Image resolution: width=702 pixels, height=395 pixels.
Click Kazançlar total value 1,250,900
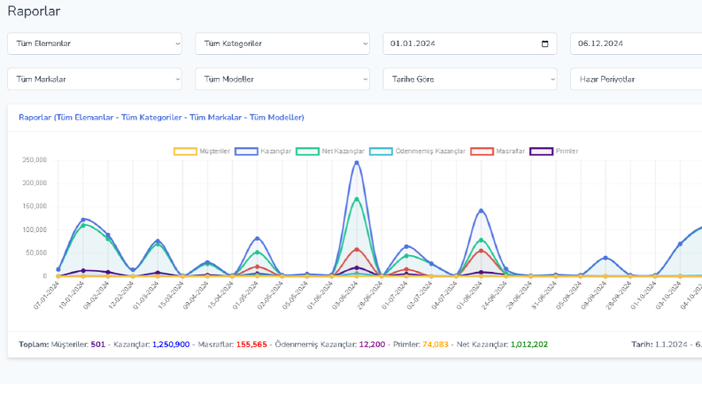(x=171, y=345)
